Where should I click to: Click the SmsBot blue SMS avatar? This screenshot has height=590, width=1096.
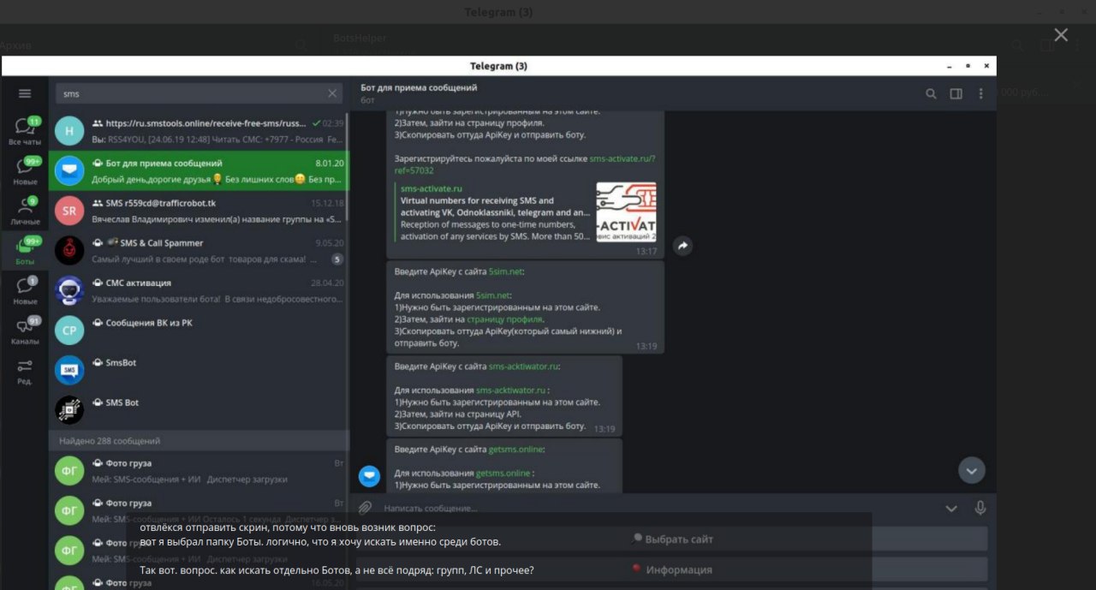tap(69, 370)
